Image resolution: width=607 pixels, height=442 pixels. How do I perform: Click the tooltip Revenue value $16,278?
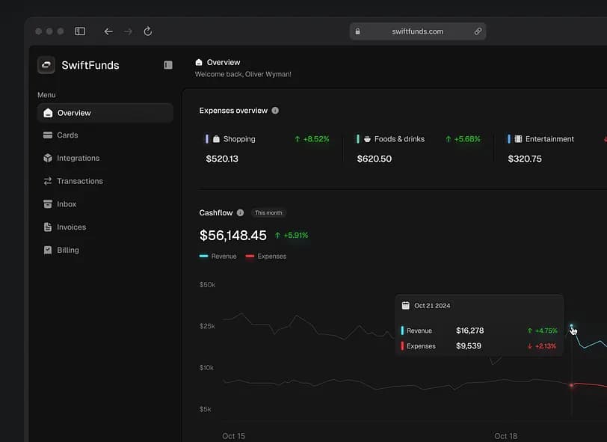point(470,331)
